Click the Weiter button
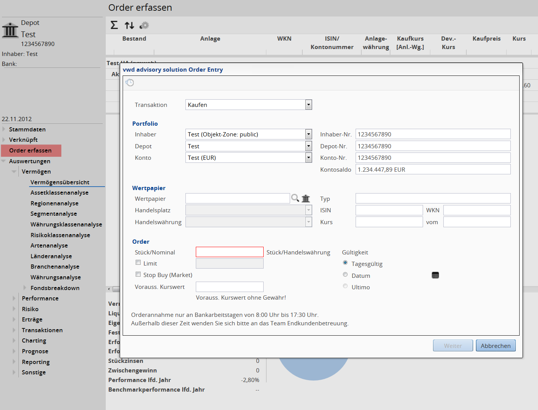This screenshot has width=538, height=410. (453, 346)
